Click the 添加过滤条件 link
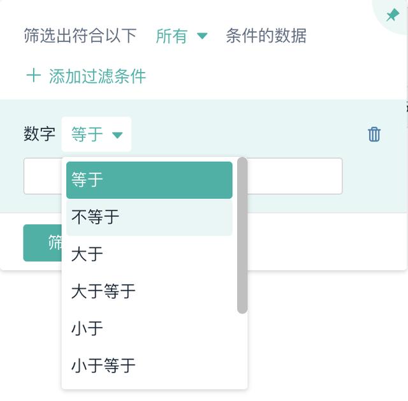Image resolution: width=408 pixels, height=401 pixels. (x=97, y=77)
